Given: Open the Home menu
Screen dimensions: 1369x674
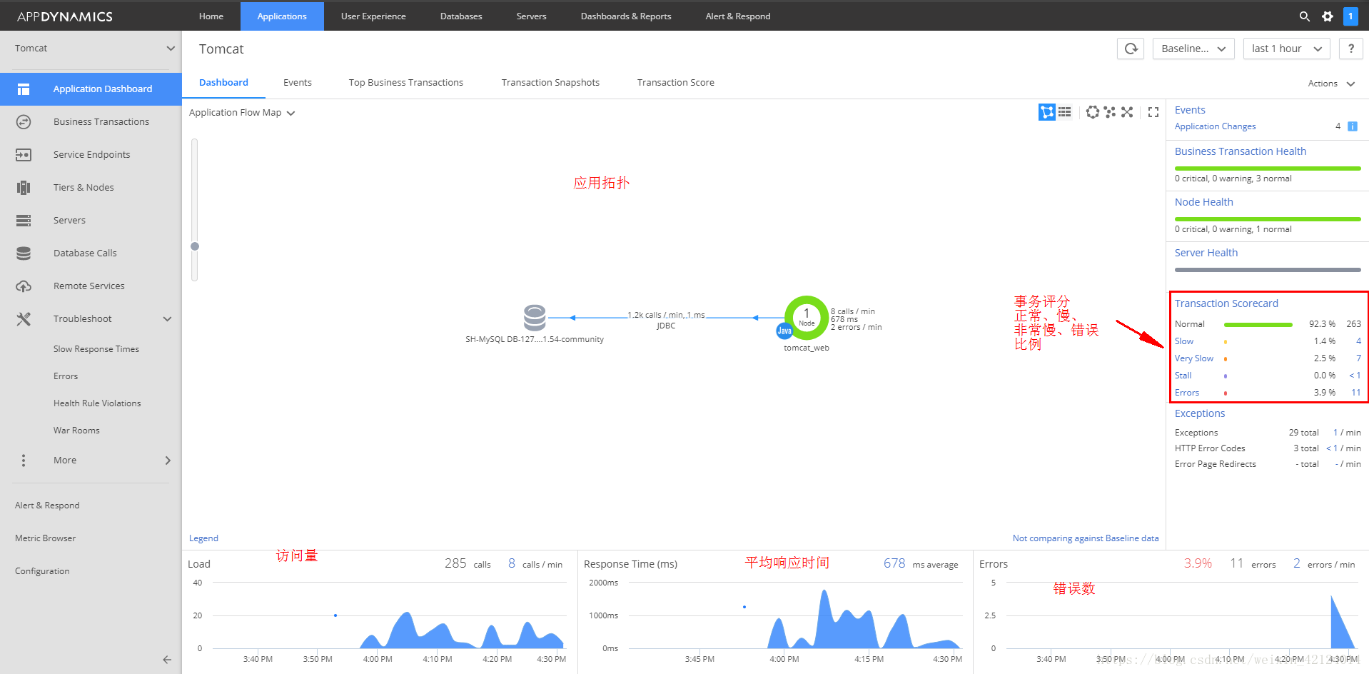Looking at the screenshot, I should click(x=211, y=16).
